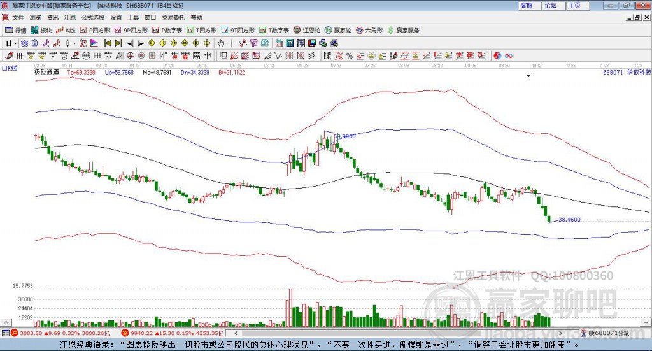Open the 六角形 hexagon tool
This screenshot has height=351, width=652.
click(369, 31)
